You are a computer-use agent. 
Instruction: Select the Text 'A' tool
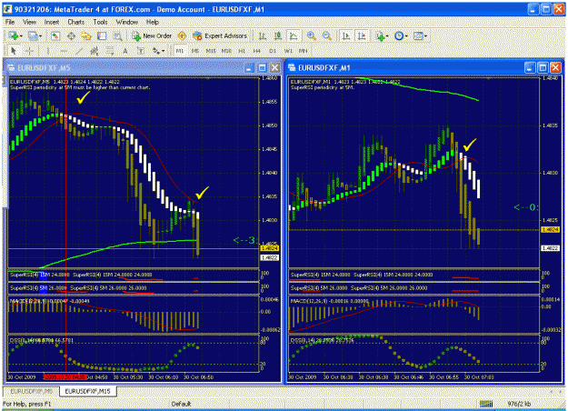click(125, 51)
